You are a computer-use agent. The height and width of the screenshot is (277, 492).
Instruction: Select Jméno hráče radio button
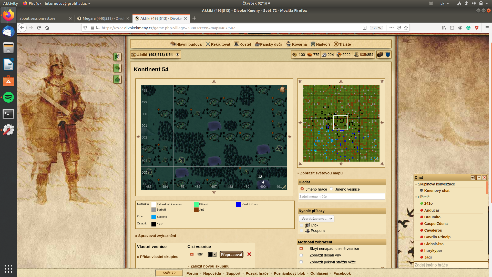[x=302, y=189]
